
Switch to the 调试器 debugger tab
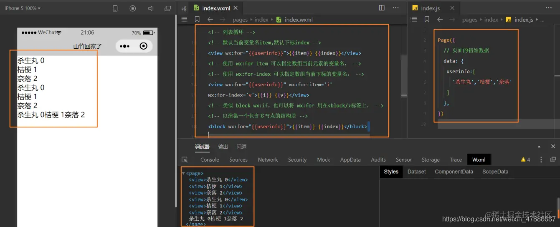(x=203, y=147)
